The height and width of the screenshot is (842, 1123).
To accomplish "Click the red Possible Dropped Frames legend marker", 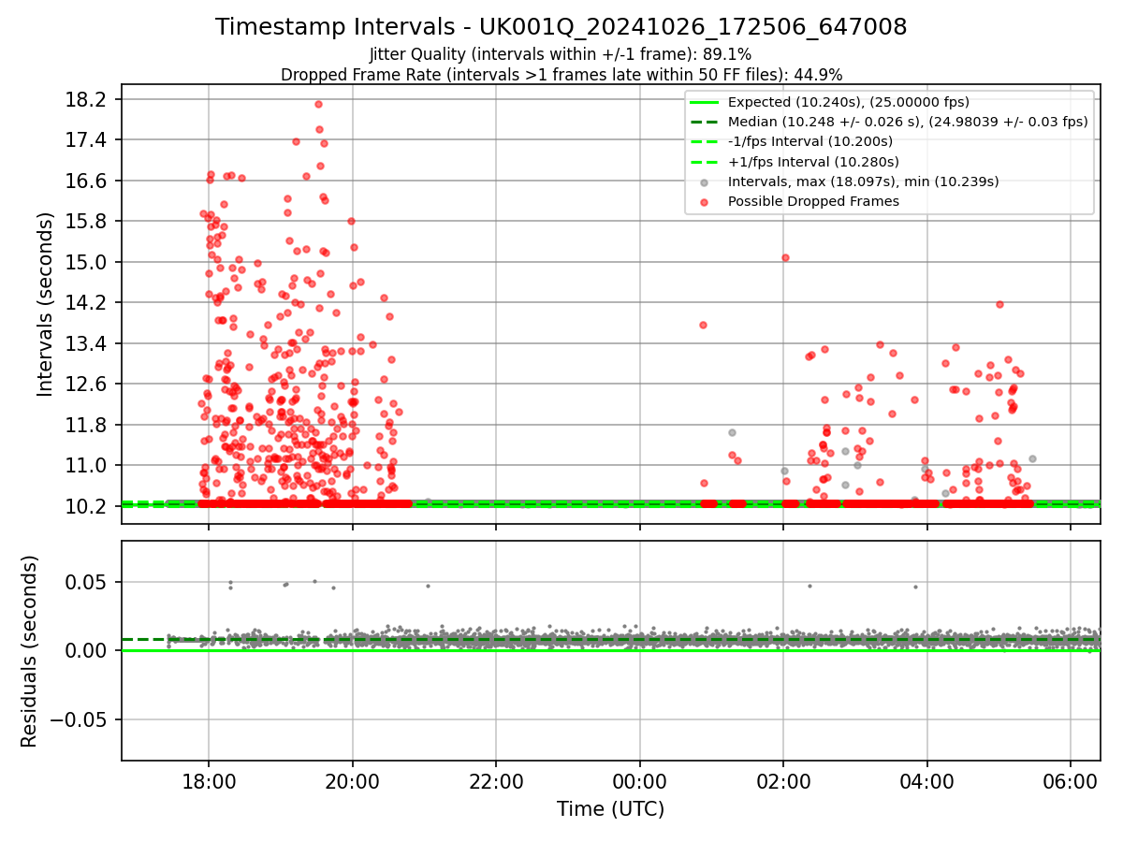I will (x=704, y=201).
